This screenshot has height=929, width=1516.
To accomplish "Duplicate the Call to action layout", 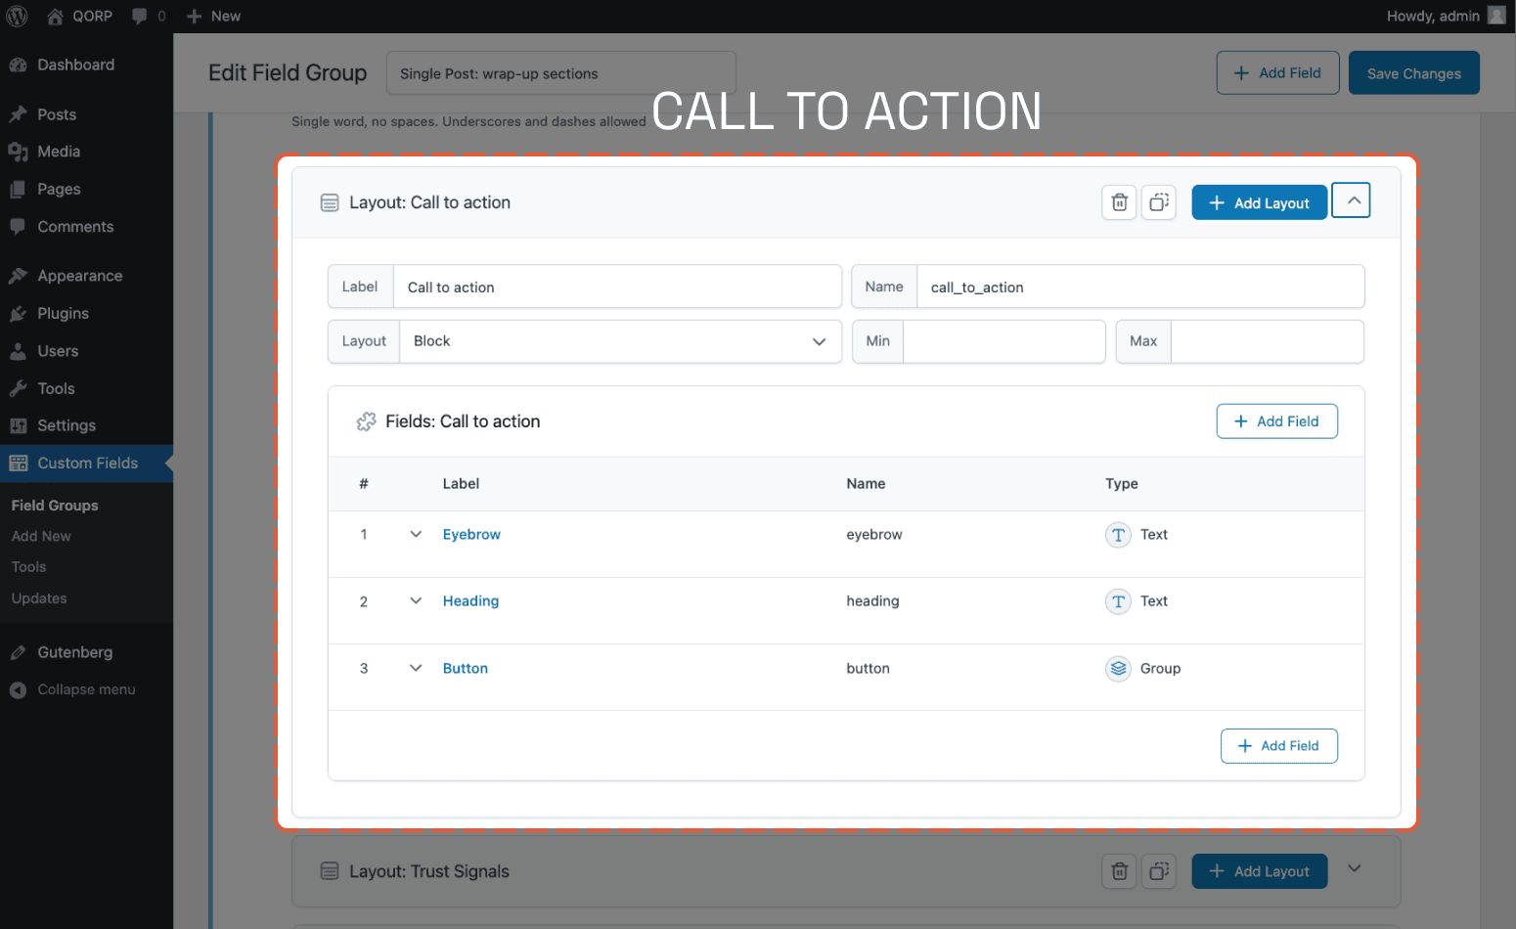I will [x=1159, y=202].
